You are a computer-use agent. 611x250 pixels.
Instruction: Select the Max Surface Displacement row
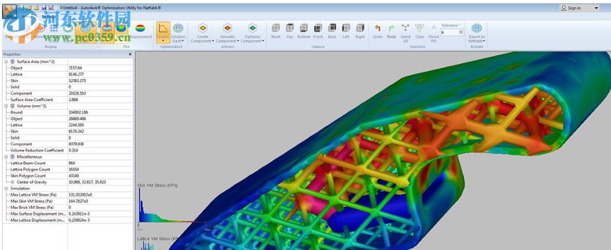(68, 214)
